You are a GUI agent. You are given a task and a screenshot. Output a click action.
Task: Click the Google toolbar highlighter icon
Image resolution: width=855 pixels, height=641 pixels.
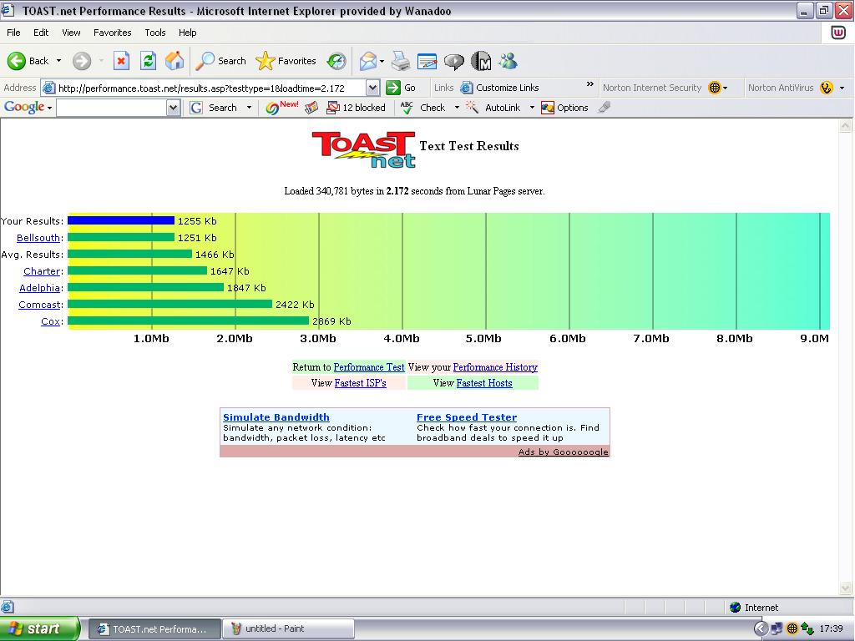tap(605, 108)
